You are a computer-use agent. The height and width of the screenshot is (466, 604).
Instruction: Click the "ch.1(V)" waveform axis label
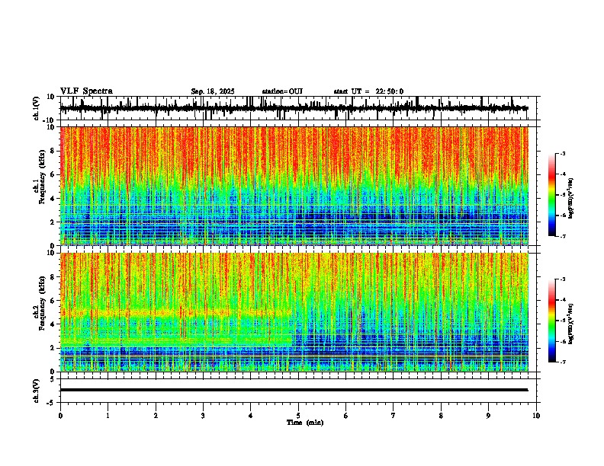[37, 108]
